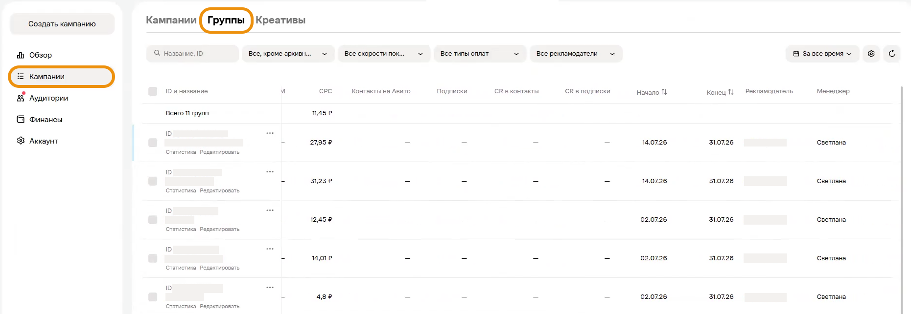Click the refresh icon in the toolbar
The width and height of the screenshot is (911, 314).
[x=892, y=54]
